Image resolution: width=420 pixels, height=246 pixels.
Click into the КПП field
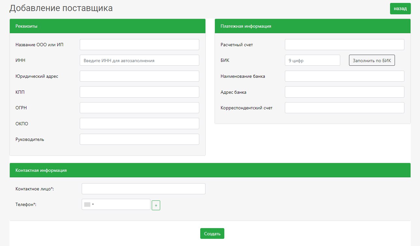point(139,92)
